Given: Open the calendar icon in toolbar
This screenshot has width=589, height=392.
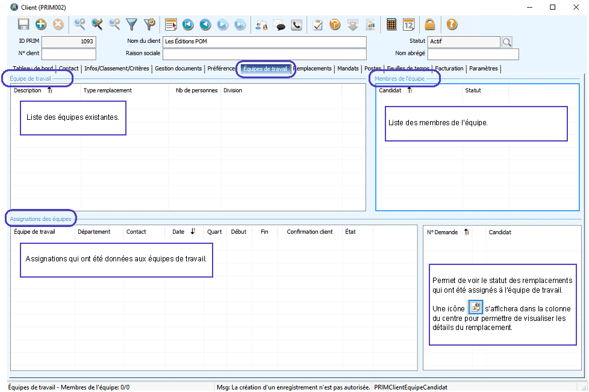Looking at the screenshot, I should click(408, 25).
